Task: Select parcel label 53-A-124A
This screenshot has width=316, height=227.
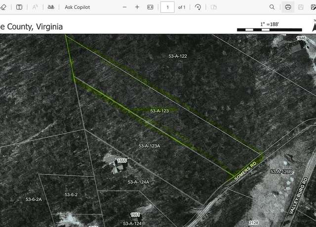Action: click(138, 182)
